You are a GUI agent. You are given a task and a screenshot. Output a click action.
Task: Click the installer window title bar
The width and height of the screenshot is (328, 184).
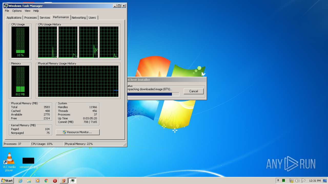click(x=167, y=80)
